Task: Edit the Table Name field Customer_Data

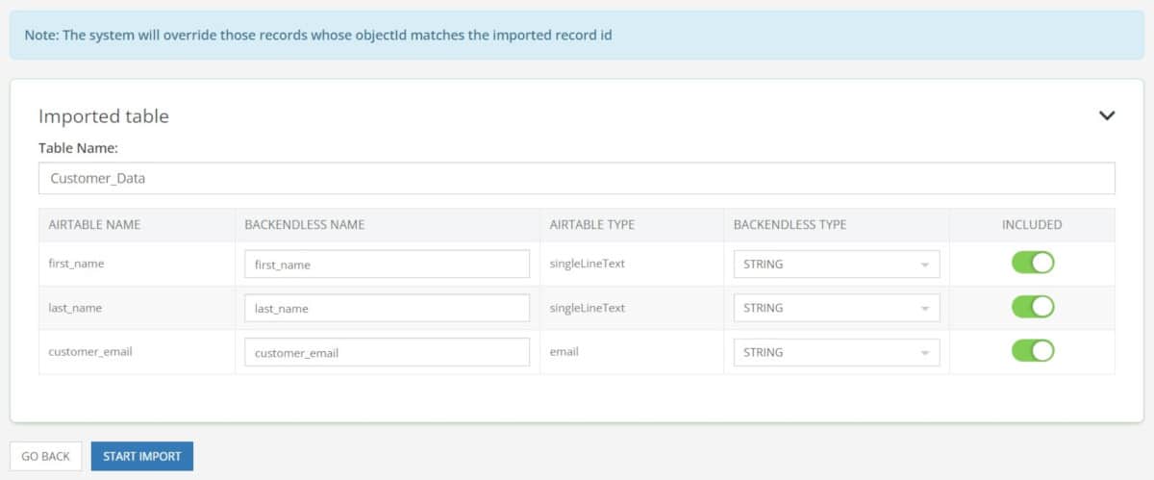Action: (x=577, y=178)
